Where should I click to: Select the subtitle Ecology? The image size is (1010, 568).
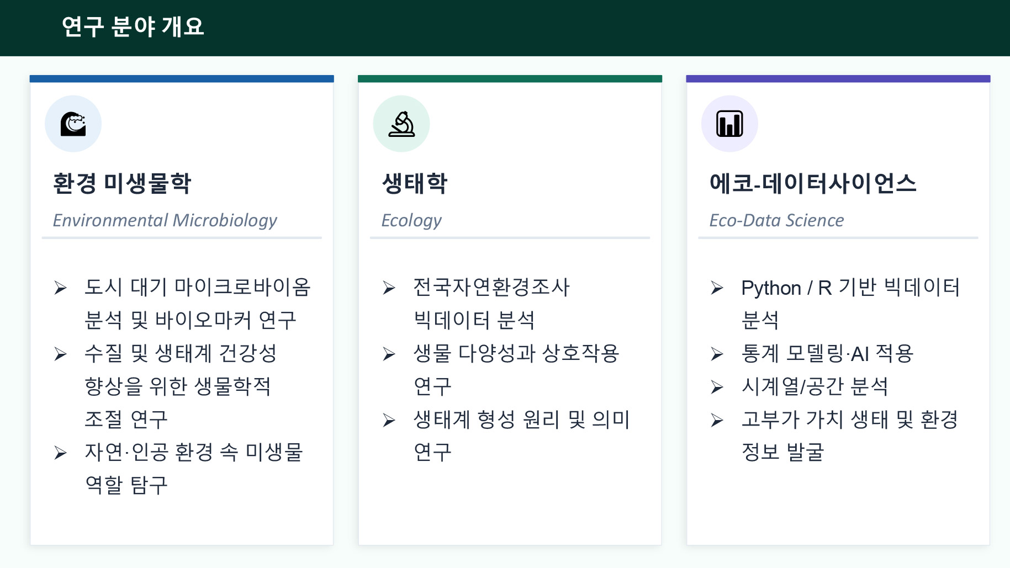411,220
